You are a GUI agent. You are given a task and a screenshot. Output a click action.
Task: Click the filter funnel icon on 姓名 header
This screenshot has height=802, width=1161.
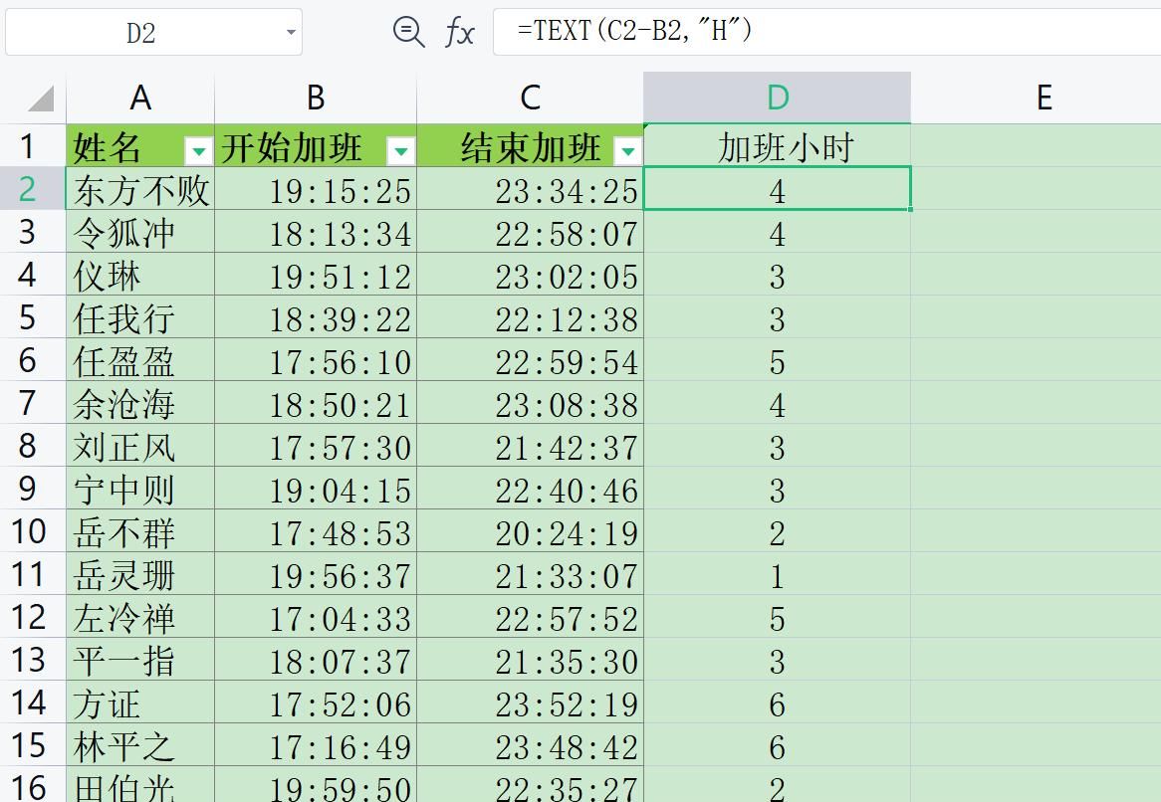tap(200, 152)
